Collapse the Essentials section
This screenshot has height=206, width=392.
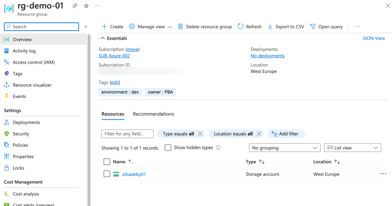click(102, 38)
